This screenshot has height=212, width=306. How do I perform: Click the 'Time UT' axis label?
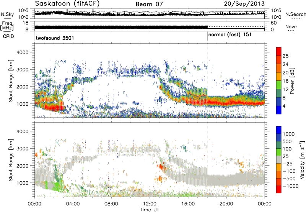tap(150, 210)
